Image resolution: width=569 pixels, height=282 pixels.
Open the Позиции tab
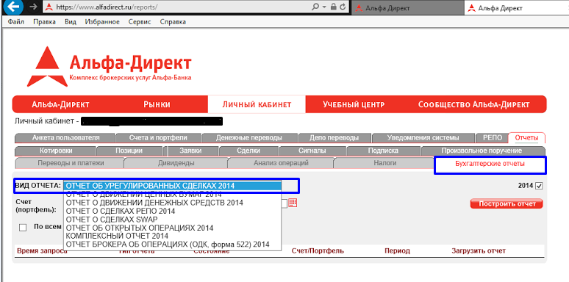[x=129, y=151]
